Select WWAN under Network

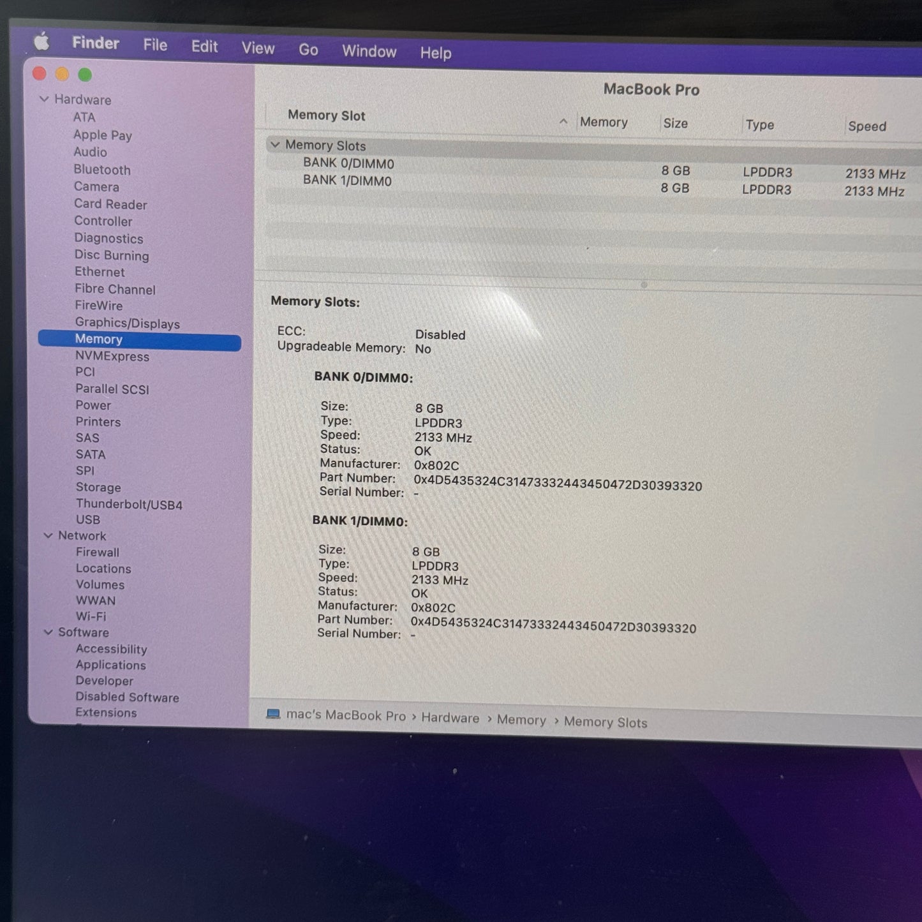[x=96, y=600]
